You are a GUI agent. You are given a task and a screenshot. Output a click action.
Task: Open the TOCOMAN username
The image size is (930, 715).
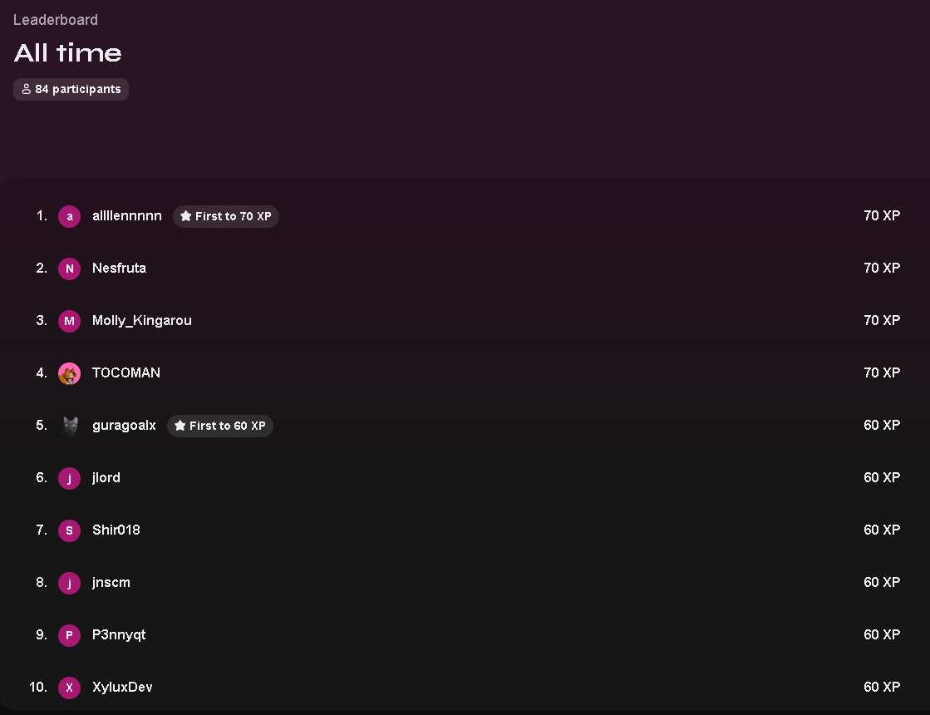point(126,372)
